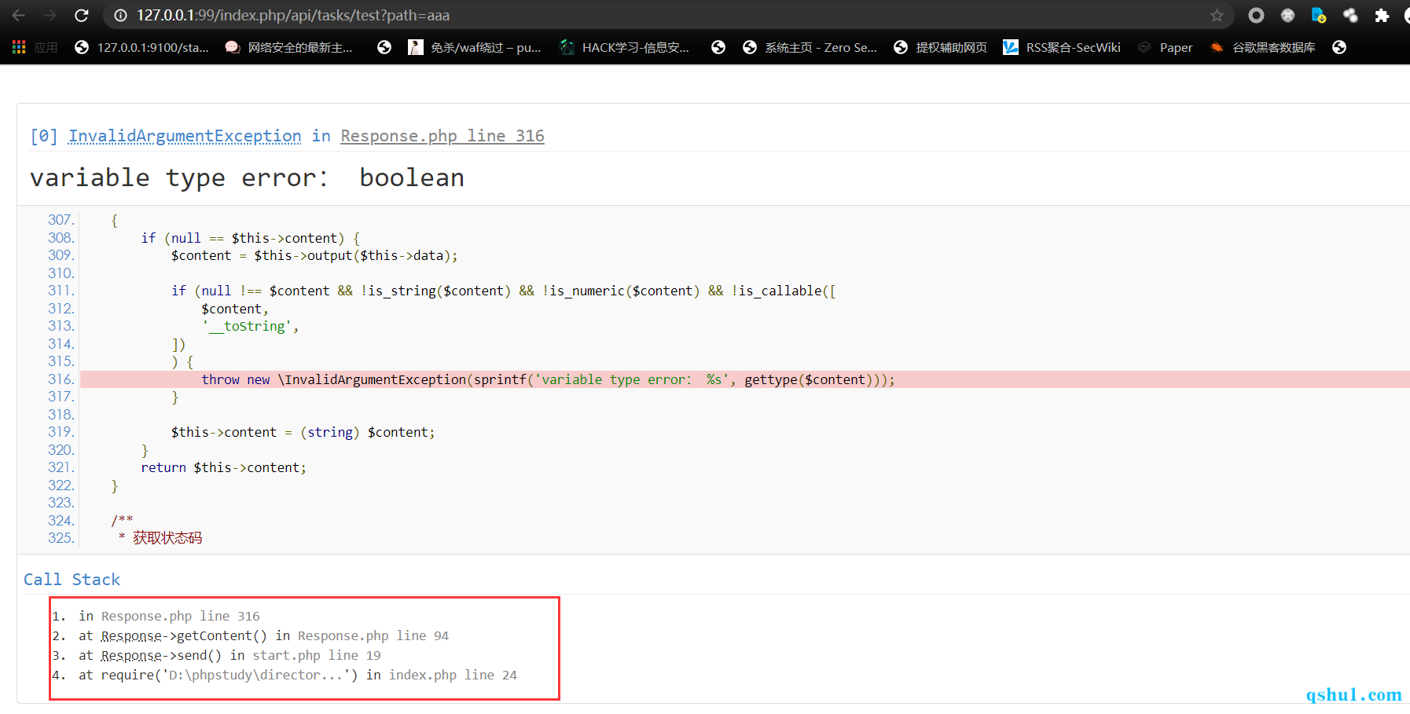Select the 'return $this->content;' code line
This screenshot has width=1410, height=714.
[224, 467]
